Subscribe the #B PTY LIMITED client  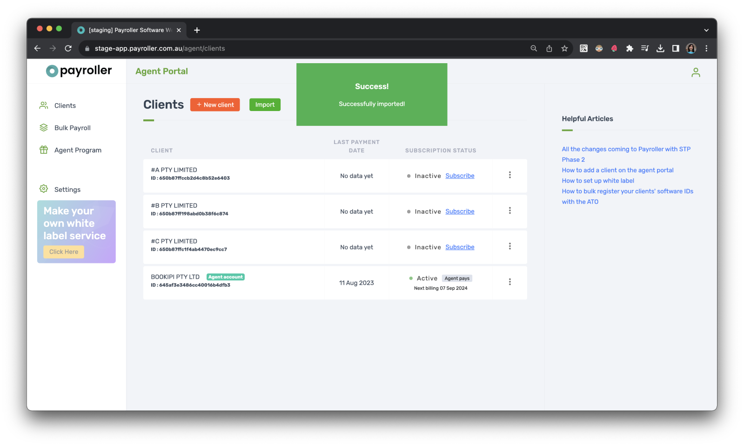point(460,211)
